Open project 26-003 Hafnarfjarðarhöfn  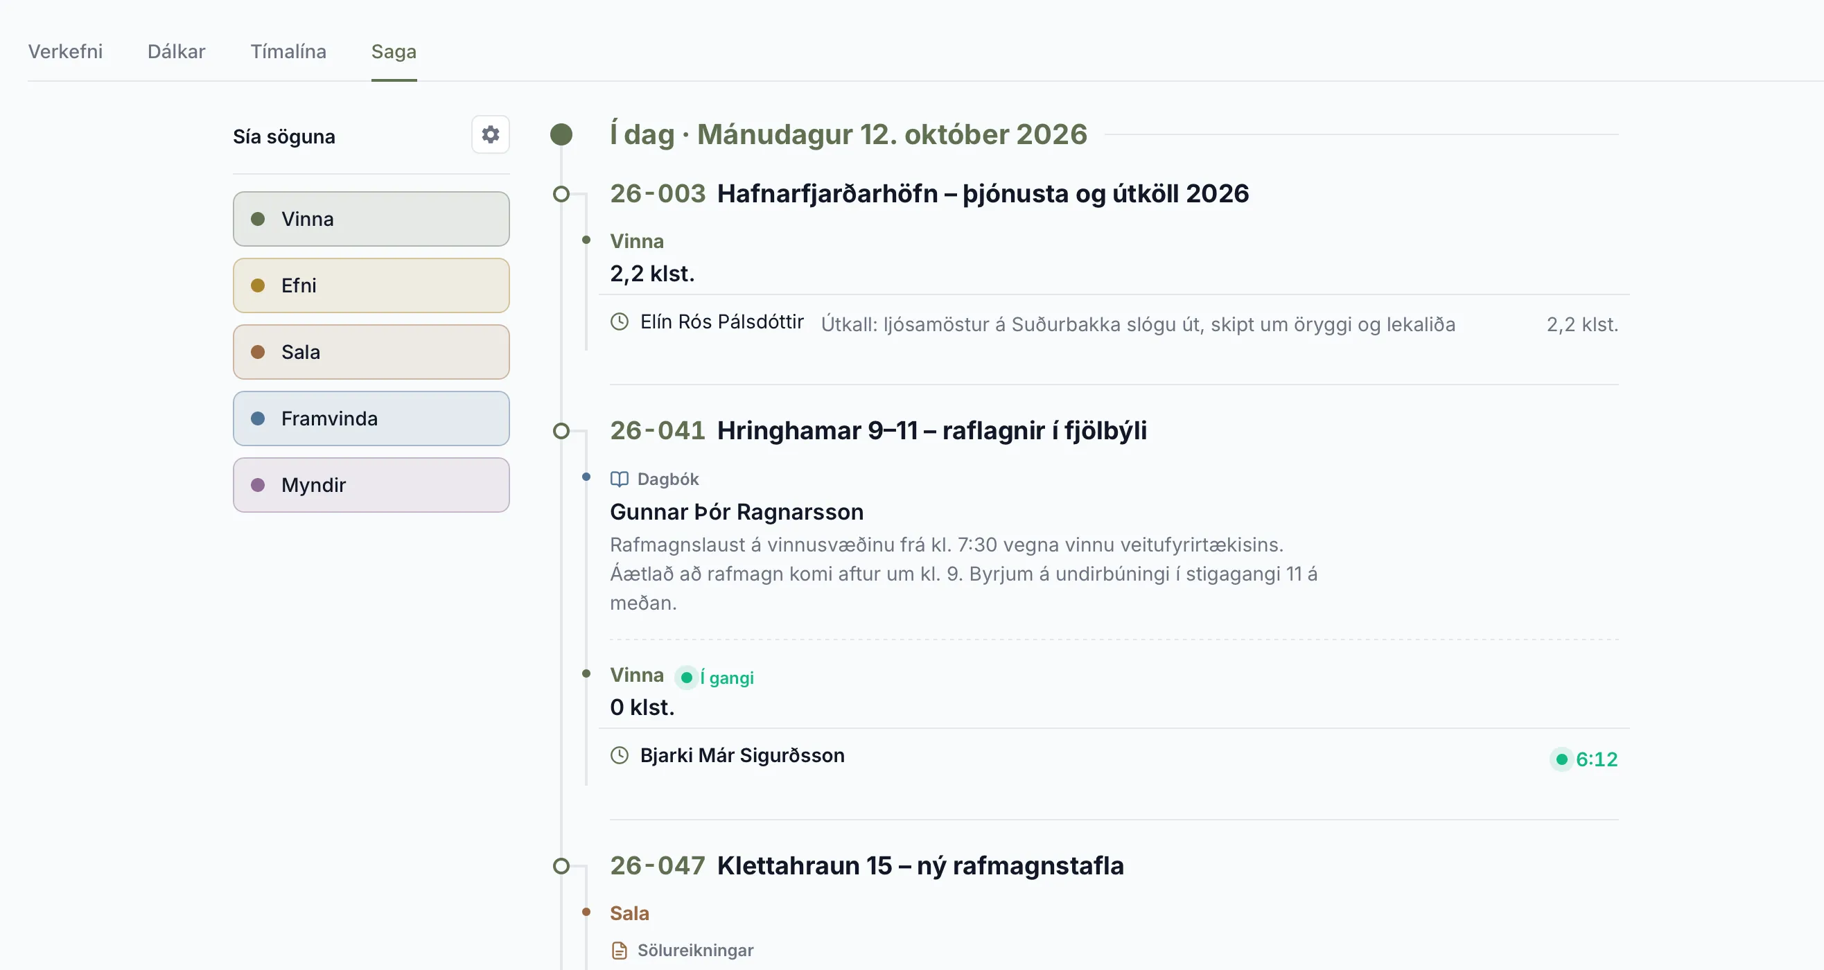click(930, 193)
